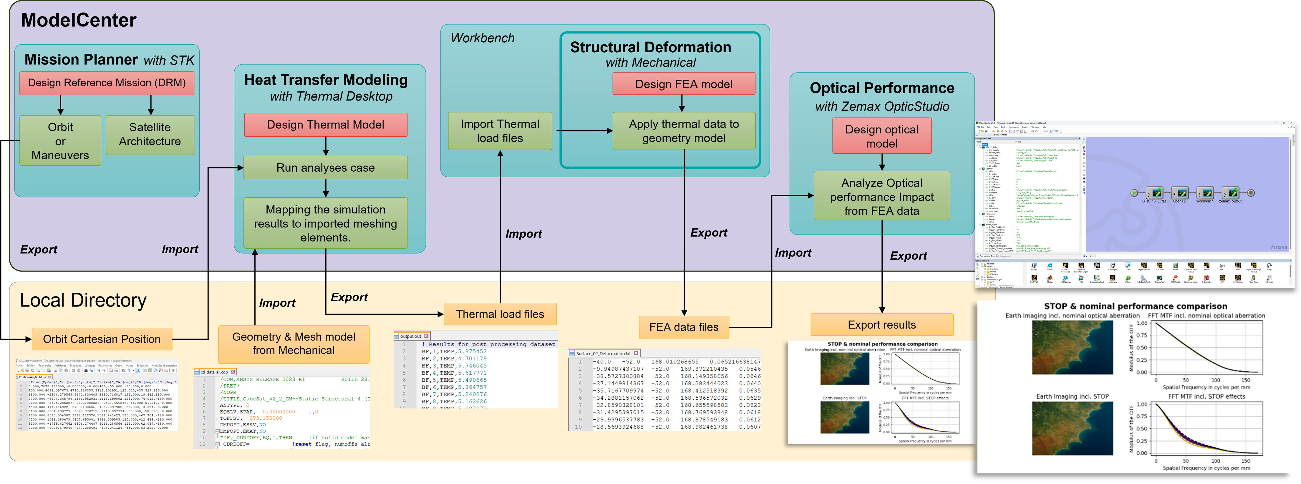Collapse the STK_13_DRM node in Component Tree

[x=980, y=148]
